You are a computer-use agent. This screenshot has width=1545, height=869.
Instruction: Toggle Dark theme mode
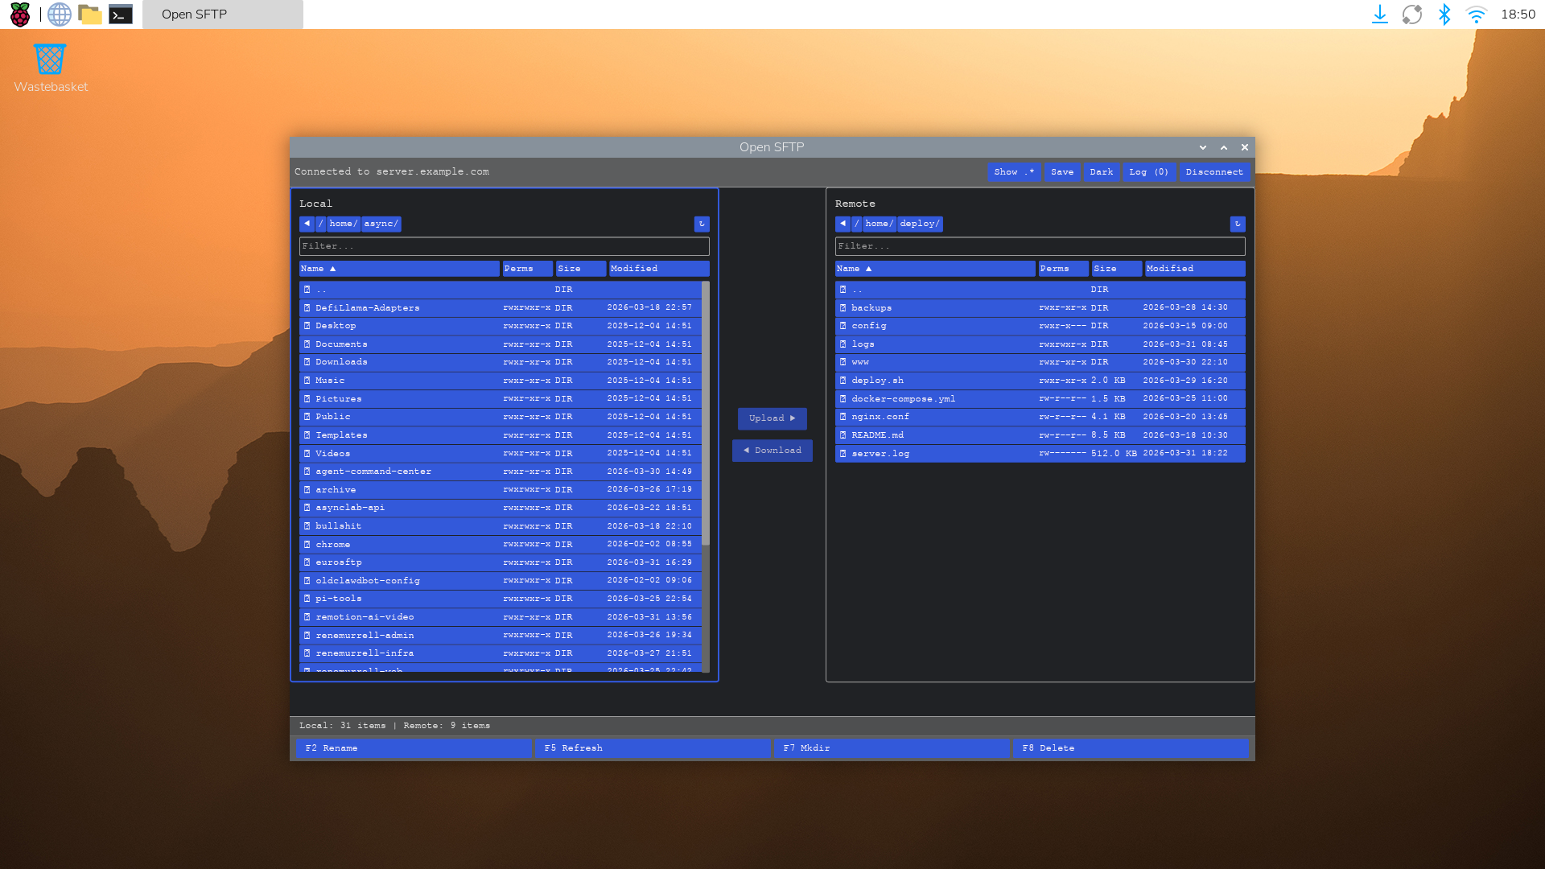click(x=1101, y=171)
